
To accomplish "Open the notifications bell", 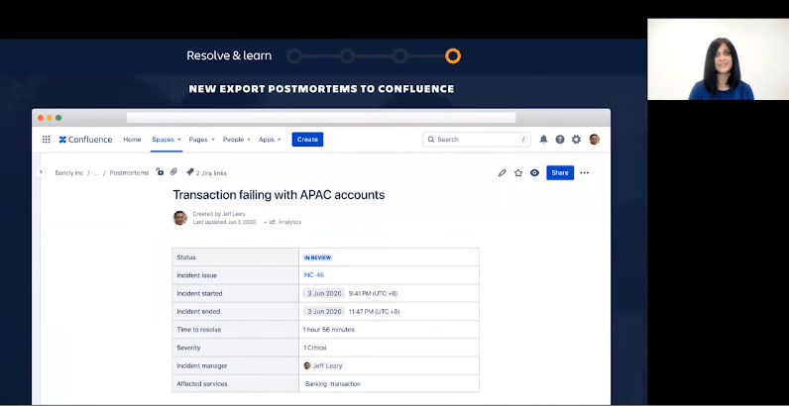I will tap(543, 140).
